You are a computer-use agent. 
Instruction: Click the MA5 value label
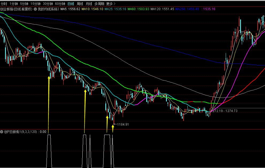(70, 9)
